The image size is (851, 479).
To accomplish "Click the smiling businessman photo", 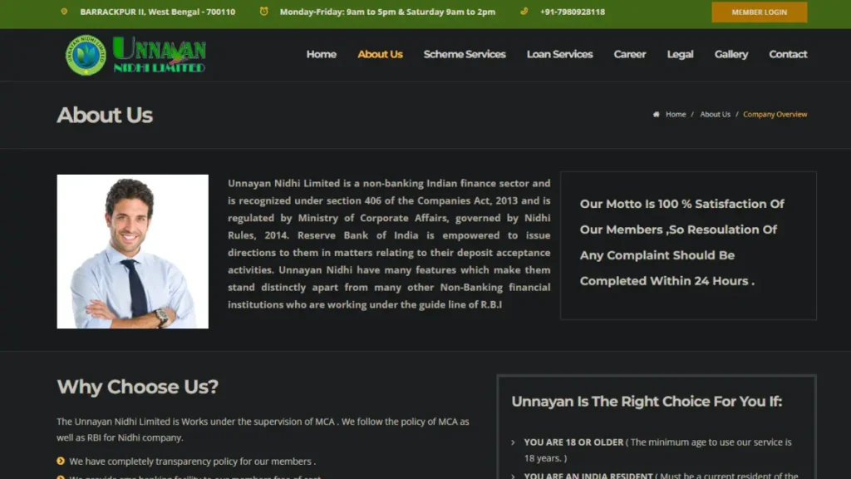I will pyautogui.click(x=133, y=251).
